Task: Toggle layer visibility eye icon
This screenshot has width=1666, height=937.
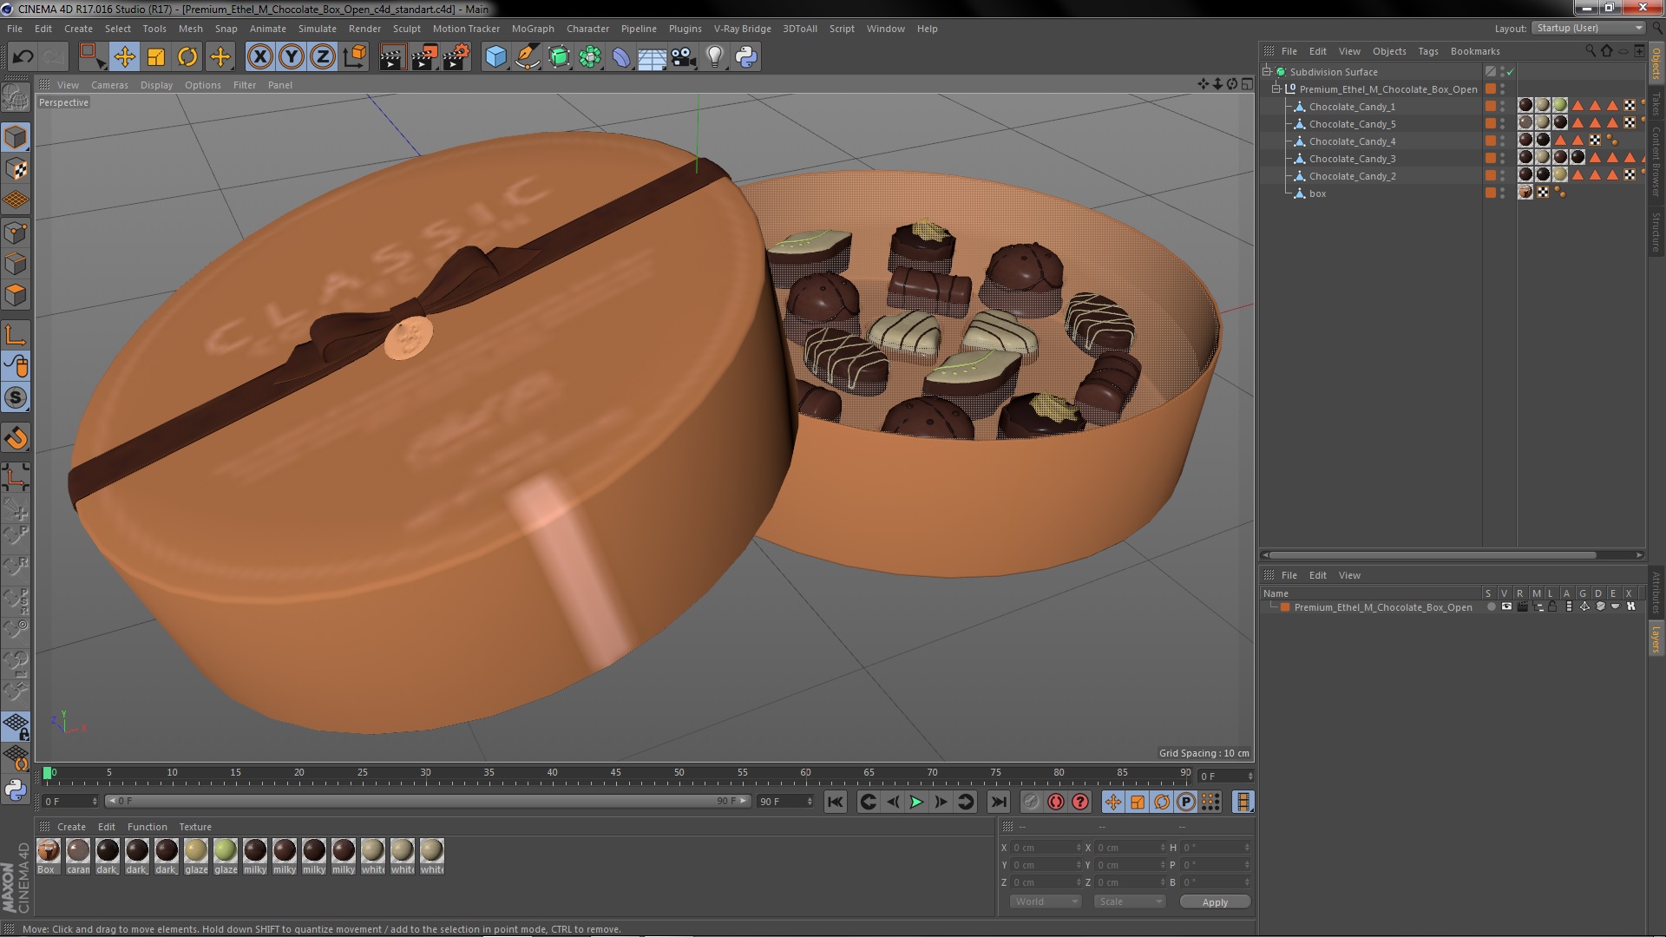Action: 1506,607
